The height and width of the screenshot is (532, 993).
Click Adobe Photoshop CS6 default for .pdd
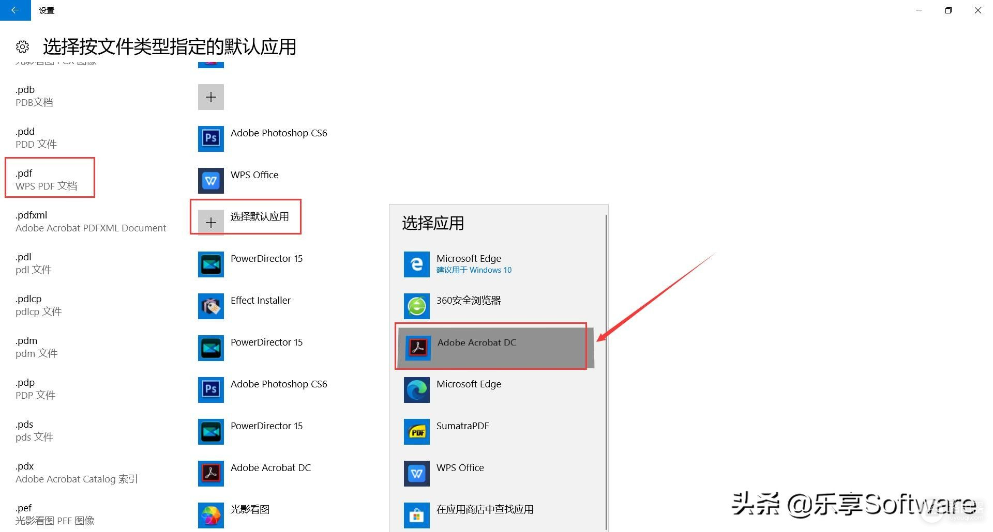click(264, 138)
